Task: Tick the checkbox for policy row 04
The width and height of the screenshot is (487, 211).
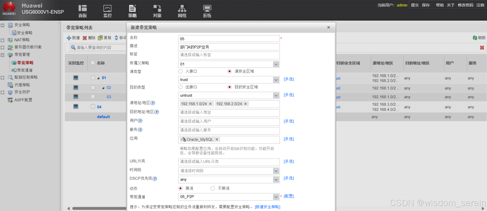Action: point(93,107)
